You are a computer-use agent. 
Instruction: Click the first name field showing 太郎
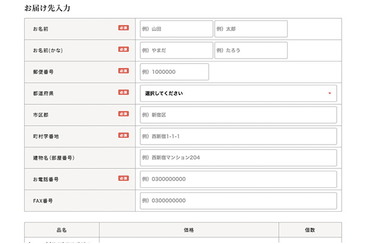pyautogui.click(x=251, y=29)
